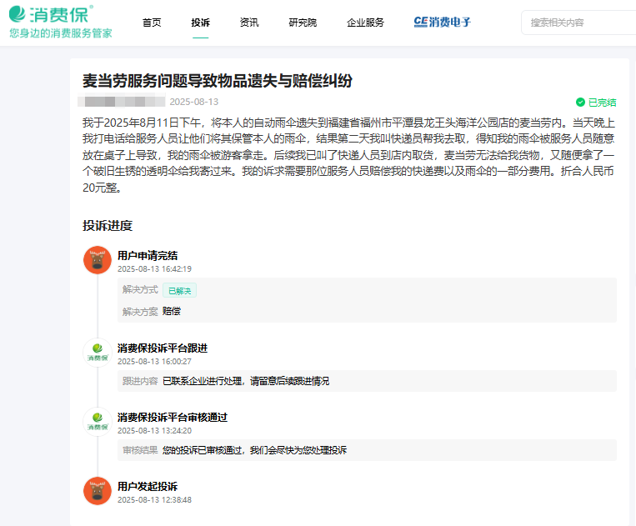
Task: Click the 消费保 avatar beside 消费保投诉平台跟进
Action: point(98,353)
